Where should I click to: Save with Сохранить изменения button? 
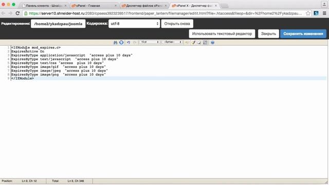point(303,34)
